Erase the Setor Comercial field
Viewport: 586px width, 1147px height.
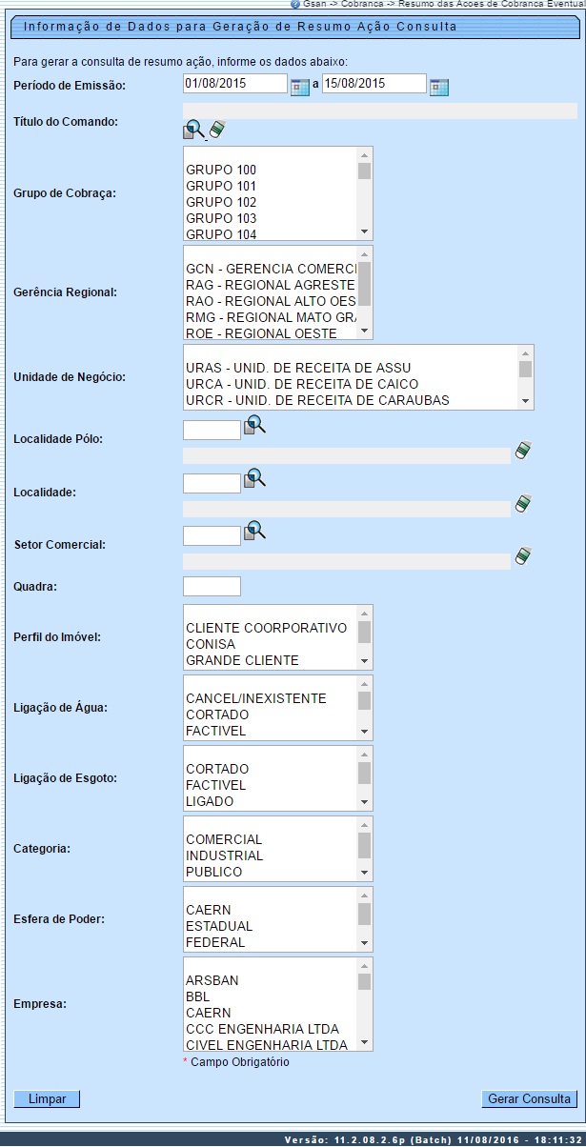point(522,556)
